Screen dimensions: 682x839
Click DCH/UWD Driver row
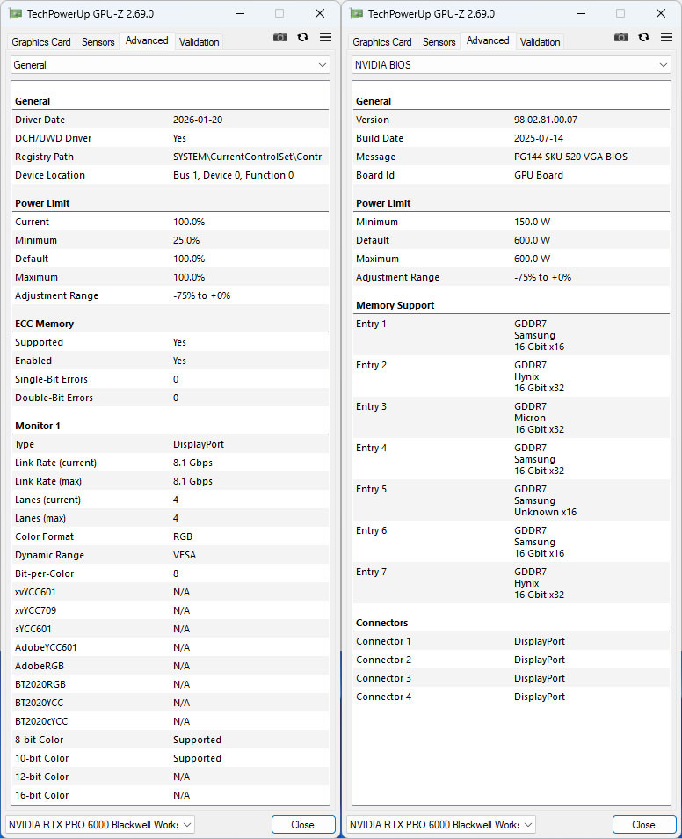click(x=170, y=138)
